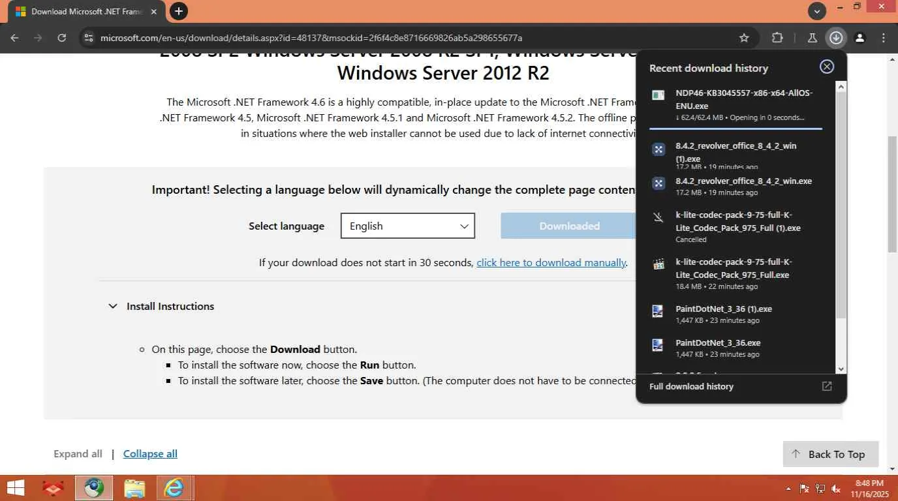Open the Windows Start button
Image resolution: width=898 pixels, height=501 pixels.
(x=15, y=488)
